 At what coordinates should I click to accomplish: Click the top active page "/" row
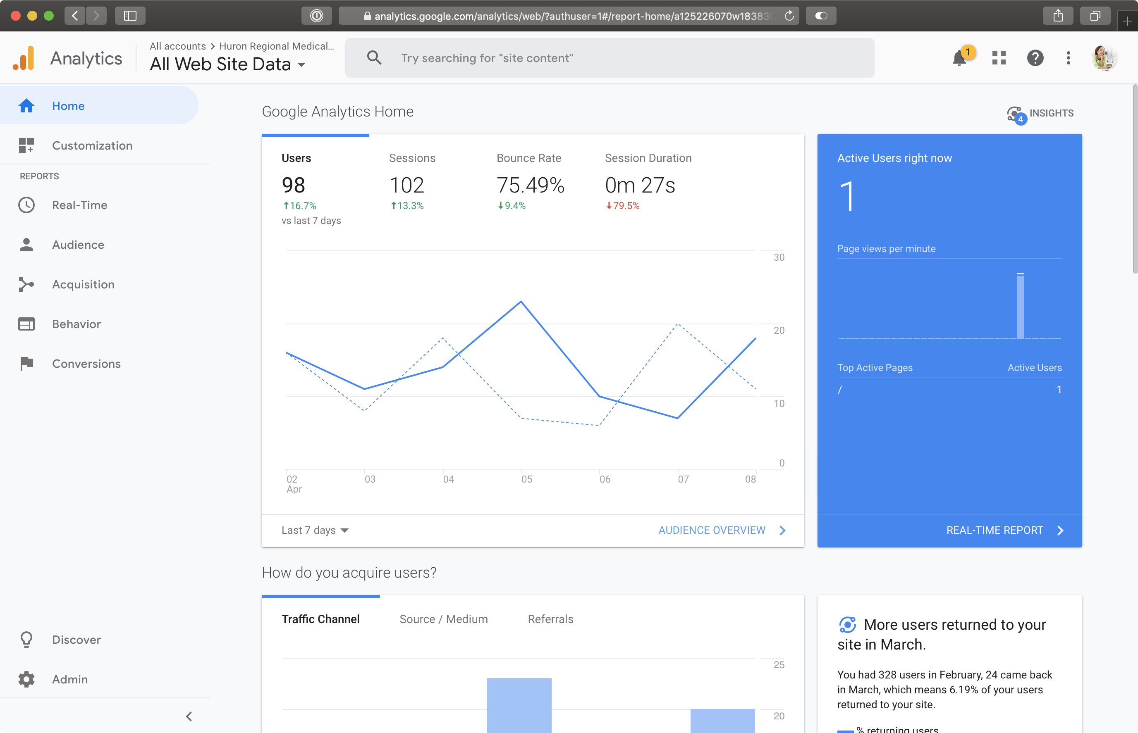click(949, 390)
